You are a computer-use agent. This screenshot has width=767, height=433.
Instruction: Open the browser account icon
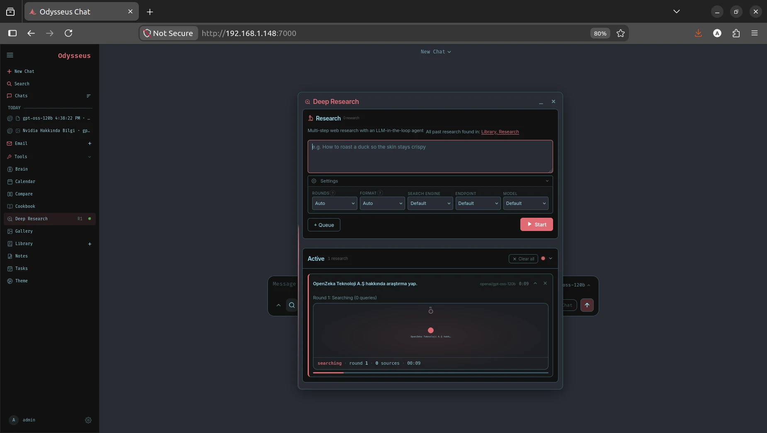[717, 33]
